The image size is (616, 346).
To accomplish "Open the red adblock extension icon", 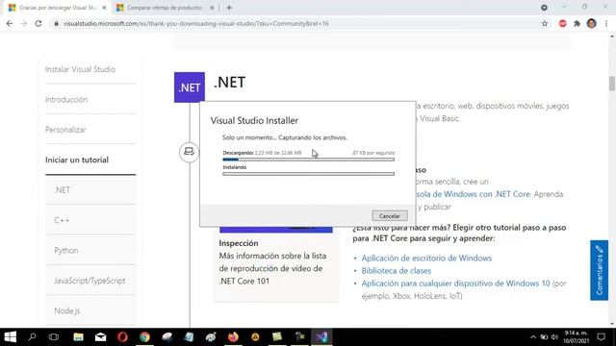I will (562, 23).
